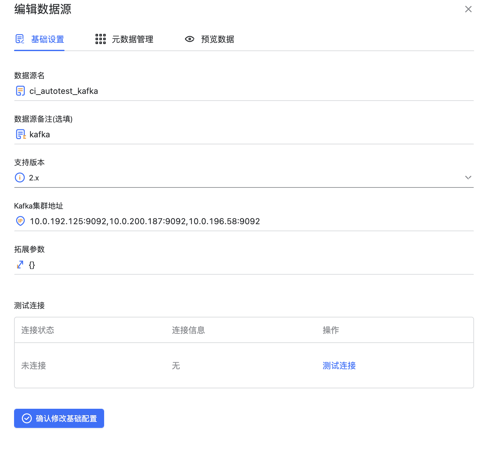Close the 编辑数据源 dialog
This screenshot has width=490, height=449.
click(468, 9)
